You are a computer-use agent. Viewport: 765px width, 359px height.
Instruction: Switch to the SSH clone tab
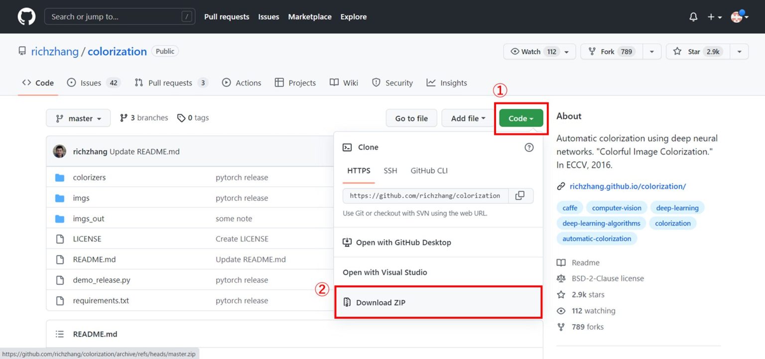(x=390, y=171)
